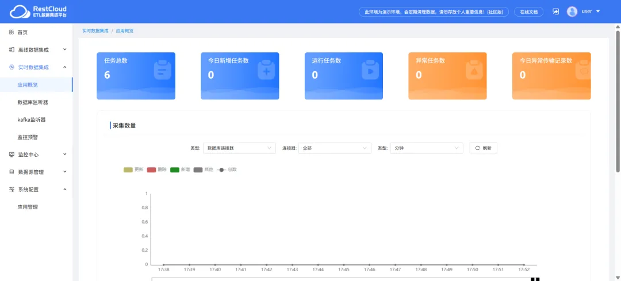
Task: Click the 今日新增任务数 card title
Action: [228, 60]
